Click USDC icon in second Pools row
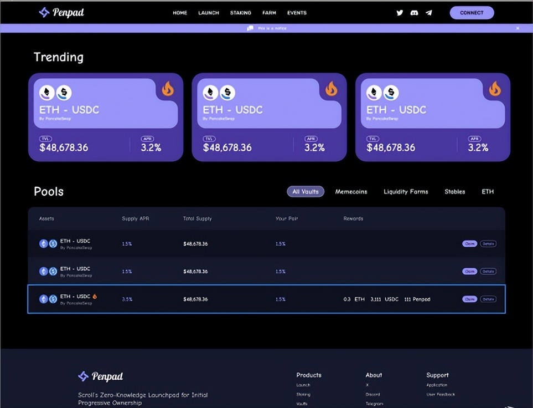This screenshot has width=533, height=408. point(53,271)
